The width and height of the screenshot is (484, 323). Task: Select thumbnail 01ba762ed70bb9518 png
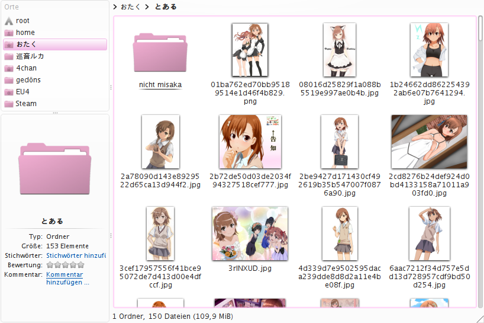(x=250, y=50)
